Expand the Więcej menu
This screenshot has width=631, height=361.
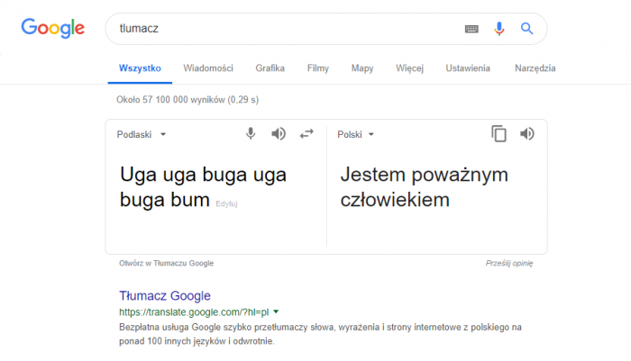point(409,68)
